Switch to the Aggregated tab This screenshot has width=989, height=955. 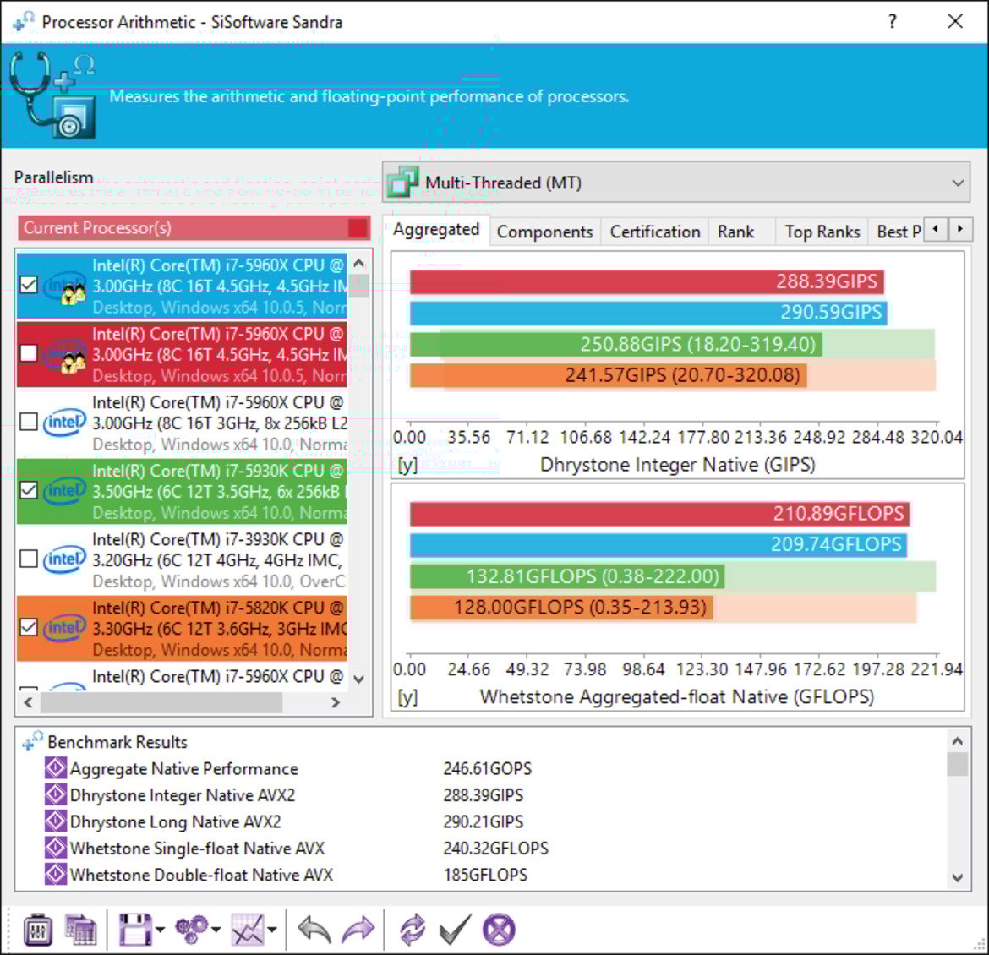point(436,230)
